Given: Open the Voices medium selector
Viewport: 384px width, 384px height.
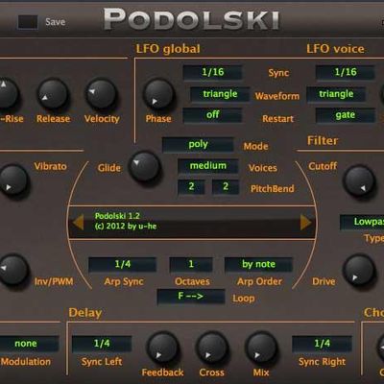Looking at the screenshot, I should pyautogui.click(x=208, y=166).
